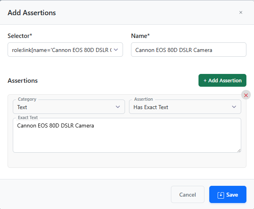Viewport: 254px width, 209px height.
Task: Click the Add Assertions dialog title
Action: (x=32, y=13)
